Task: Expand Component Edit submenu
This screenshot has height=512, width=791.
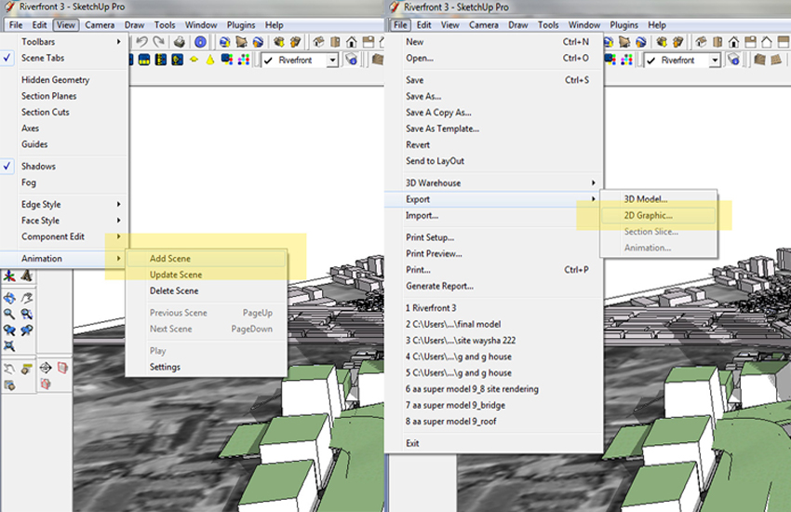Action: (x=64, y=236)
